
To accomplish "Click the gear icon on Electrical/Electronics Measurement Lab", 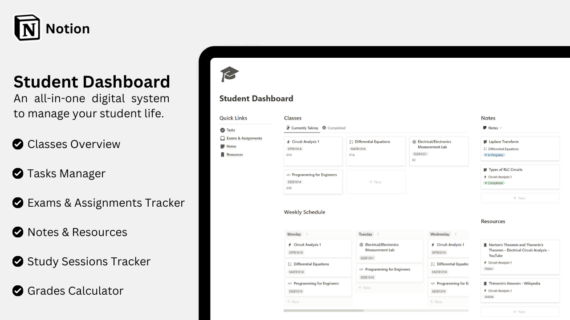I will pyautogui.click(x=414, y=141).
